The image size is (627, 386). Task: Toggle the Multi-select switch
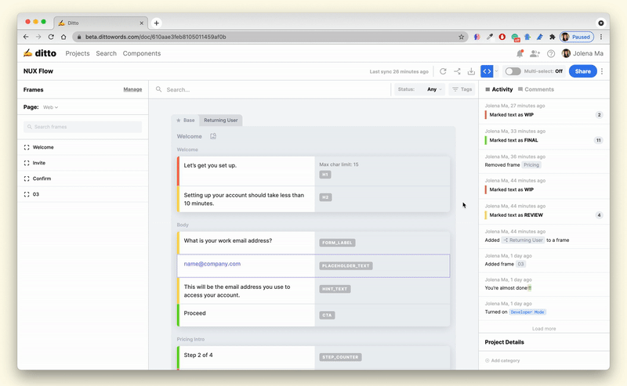click(513, 71)
